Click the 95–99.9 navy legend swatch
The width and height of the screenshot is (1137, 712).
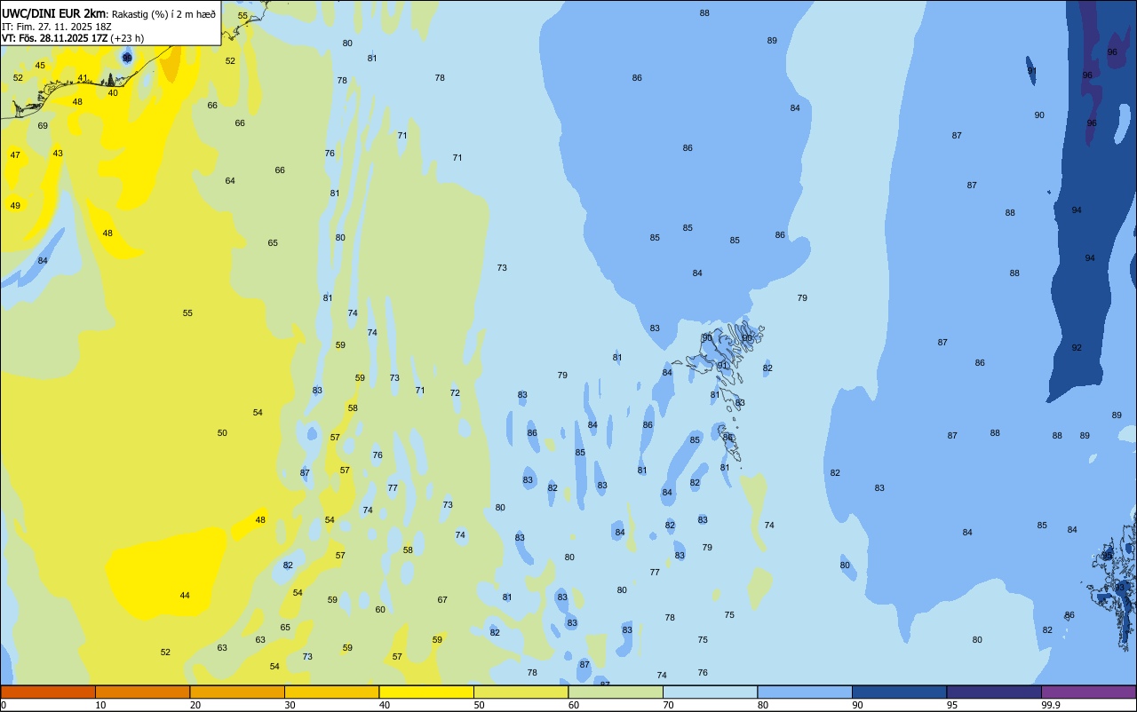[x=994, y=692]
